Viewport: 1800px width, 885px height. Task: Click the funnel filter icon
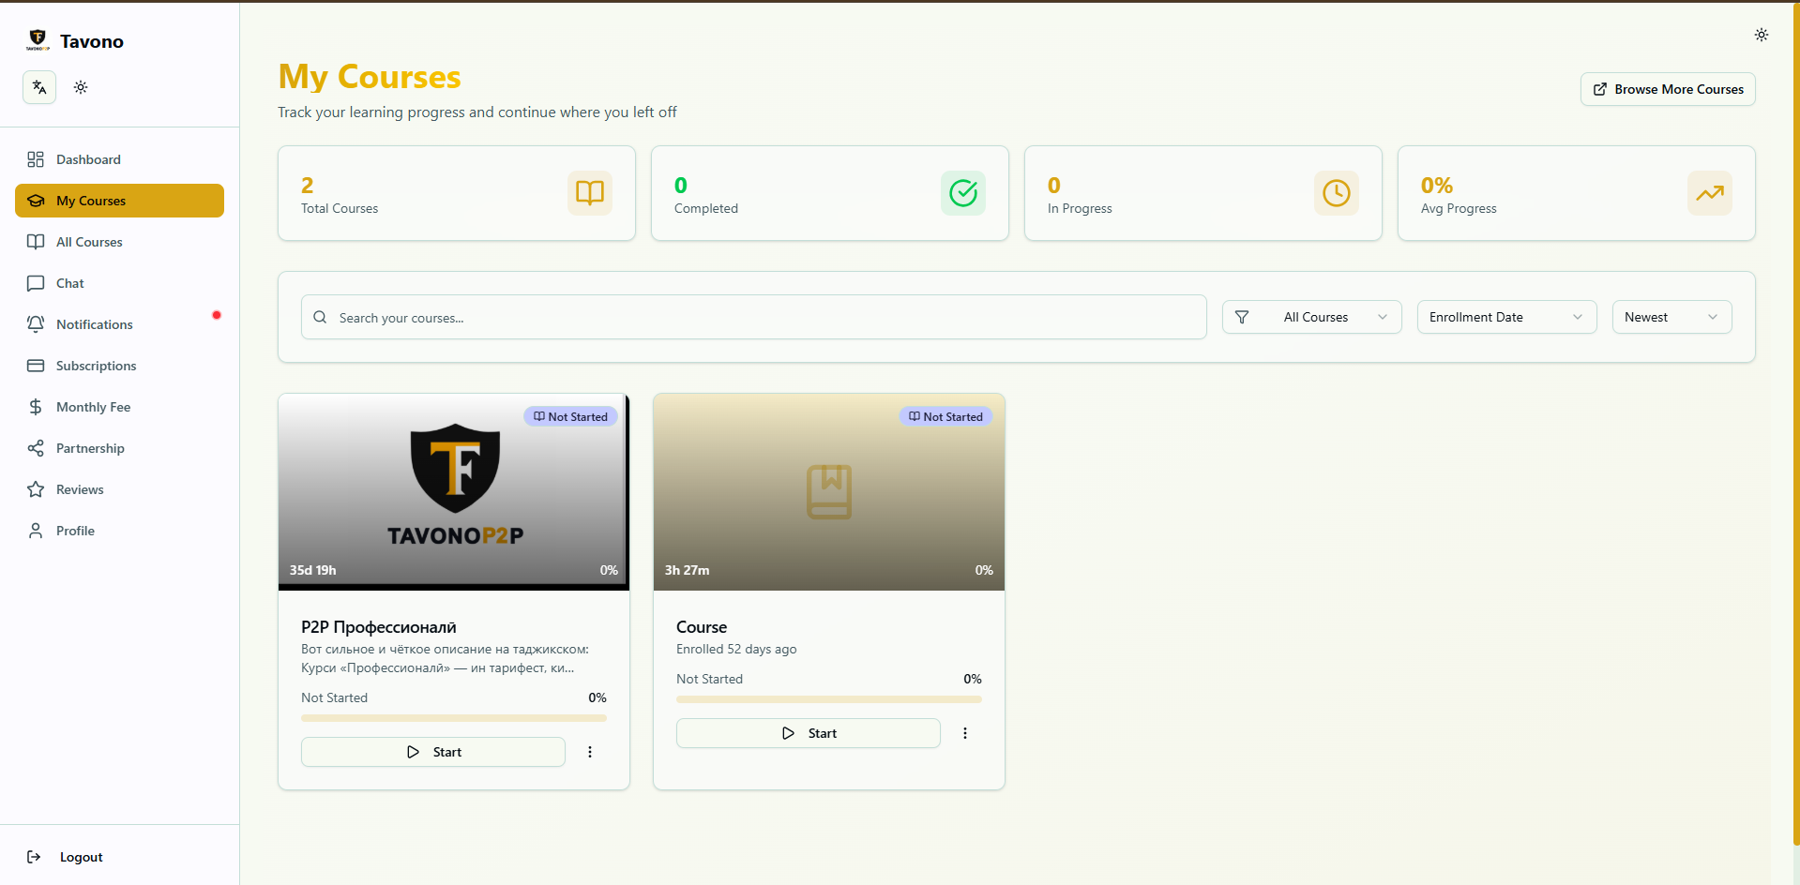(x=1242, y=317)
